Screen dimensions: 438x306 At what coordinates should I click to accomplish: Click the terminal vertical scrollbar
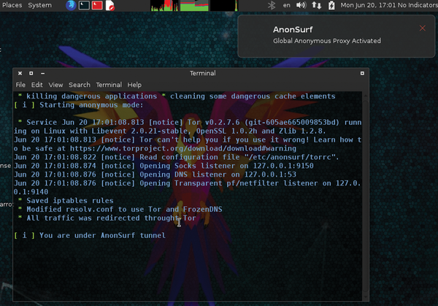[366, 196]
